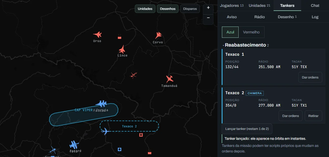Click the TACAN value 51Y TEX
This screenshot has height=157, width=329.
pos(299,67)
